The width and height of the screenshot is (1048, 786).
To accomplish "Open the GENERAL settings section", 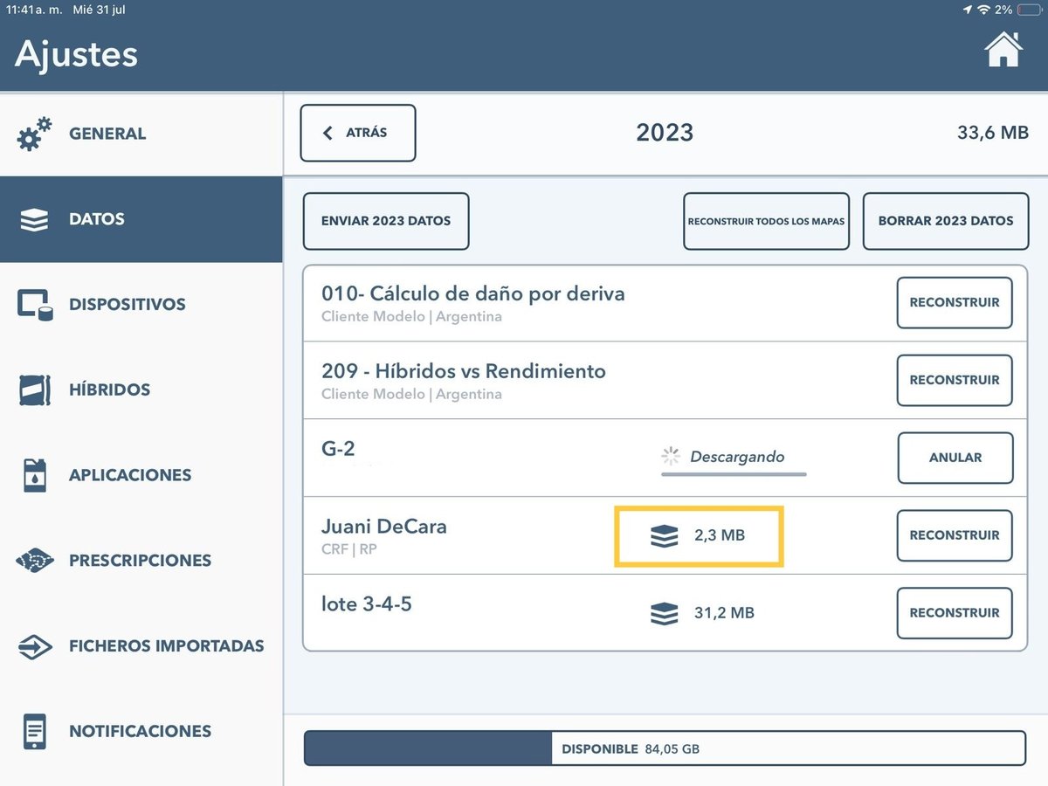I will pos(107,133).
